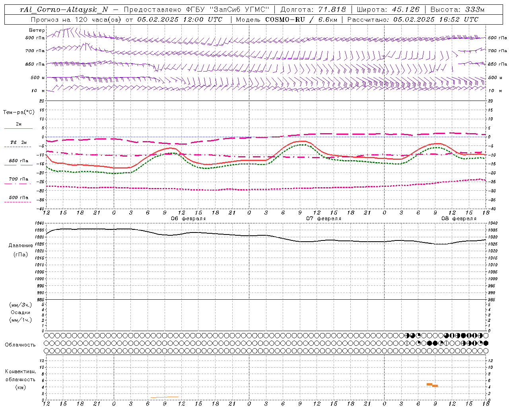Screen dimensions: 509x407
Task: Click the Тем-ра(°C) axis title
Action: [x=19, y=112]
